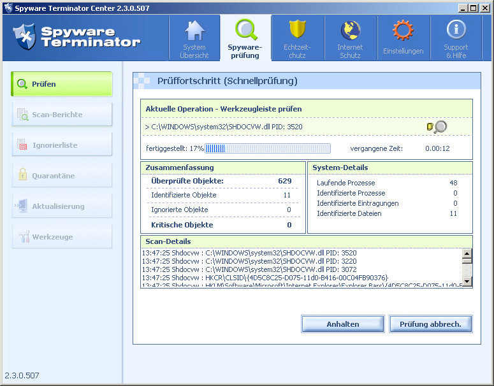Click the Scan-Details section header
Screen dimensions: 494x386
click(168, 241)
